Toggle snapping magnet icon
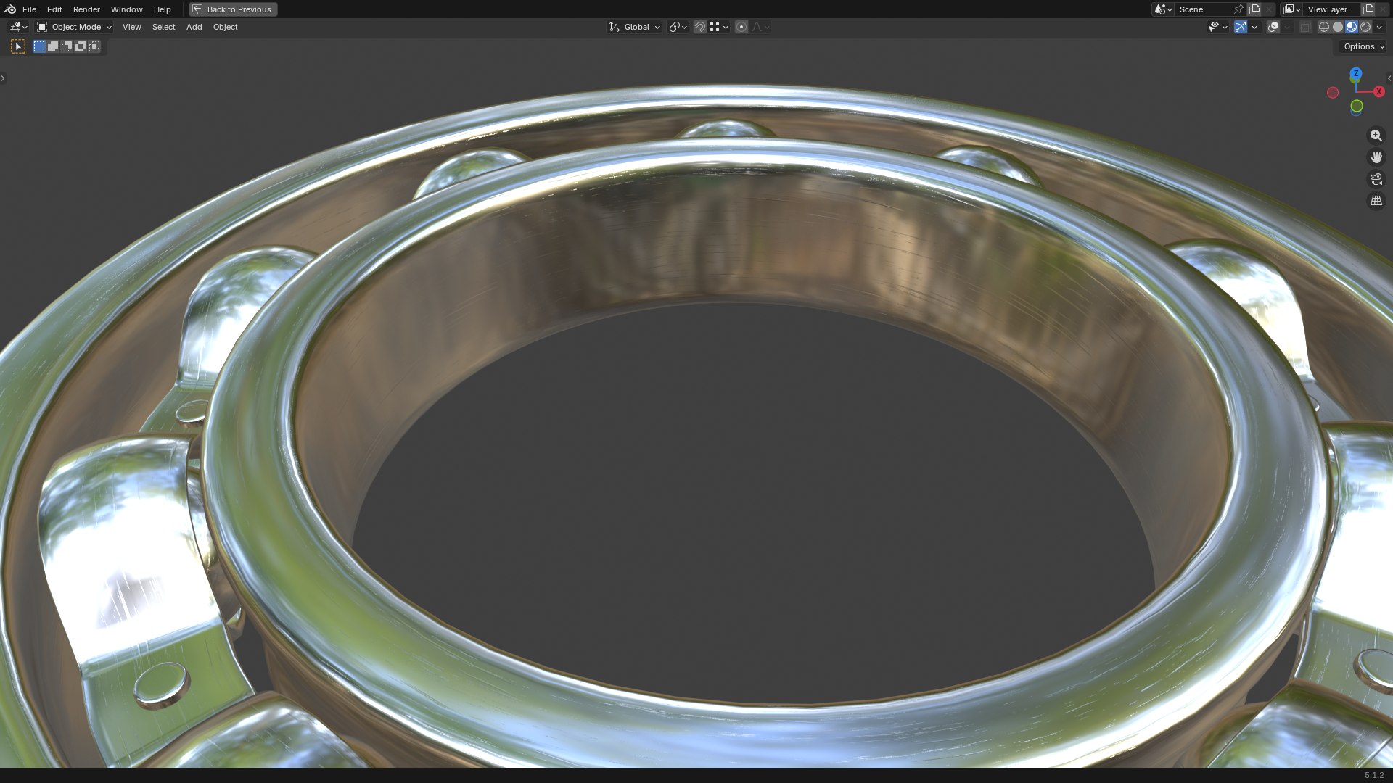 point(700,27)
